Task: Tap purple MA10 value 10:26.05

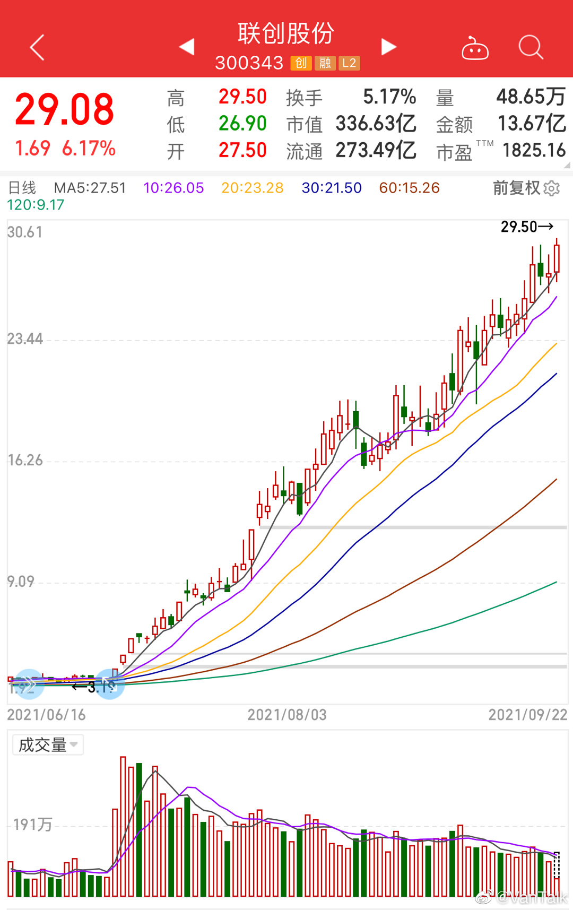Action: [x=173, y=188]
